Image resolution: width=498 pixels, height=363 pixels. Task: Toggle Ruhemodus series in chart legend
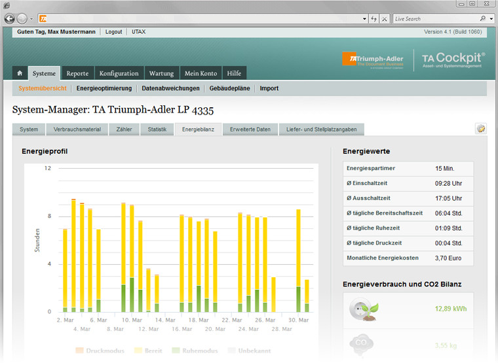point(195,351)
